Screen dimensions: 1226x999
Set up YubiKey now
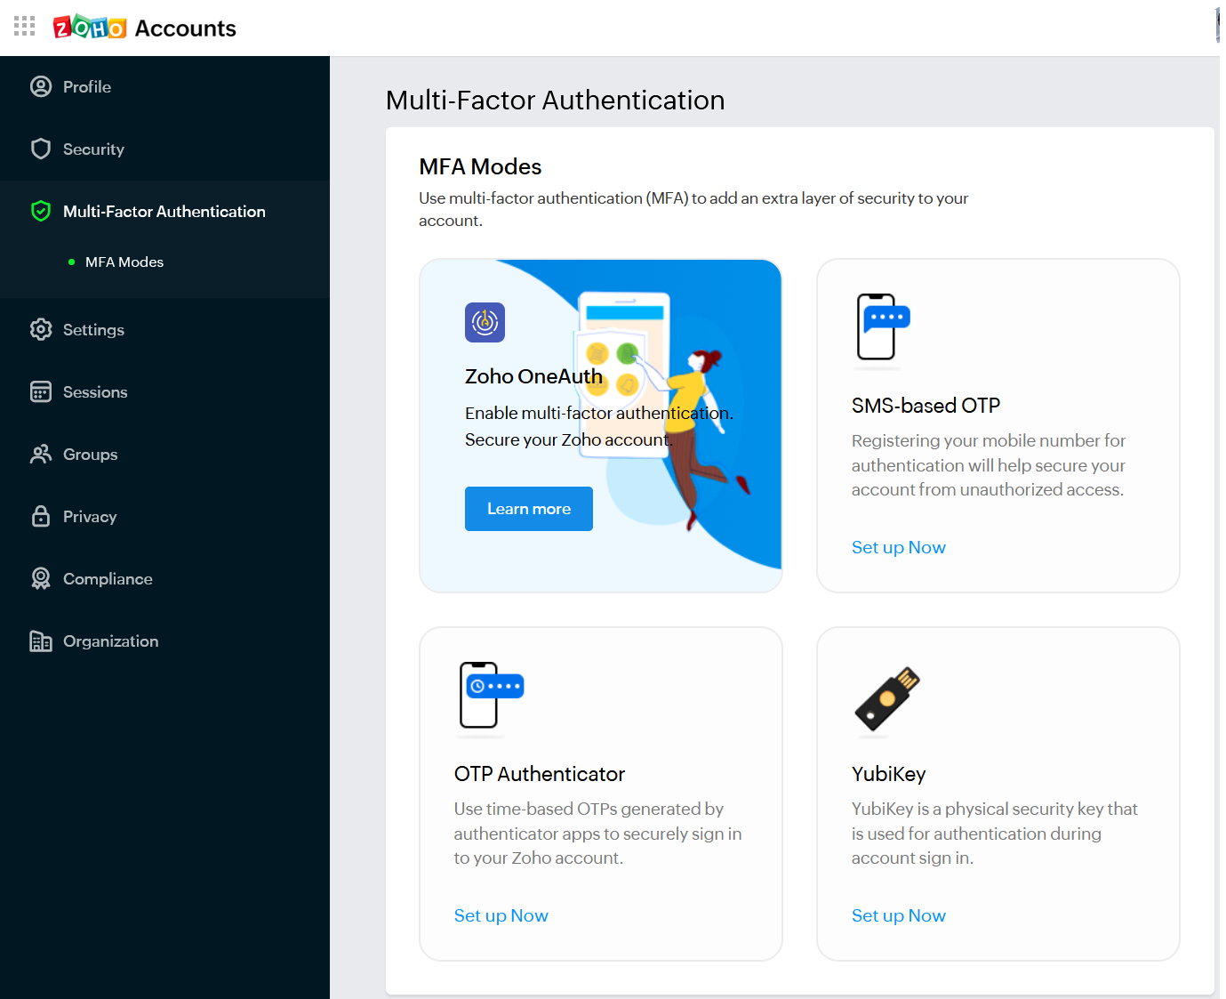(899, 915)
